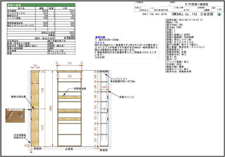Select the [設置床材質] 木製 line
The width and height of the screenshot is (225, 157).
[176, 52]
